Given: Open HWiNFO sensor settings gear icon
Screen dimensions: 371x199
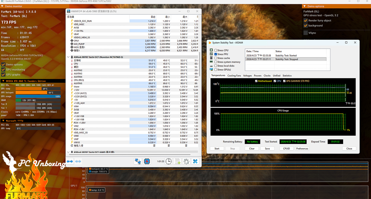Looking at the screenshot, I should [x=186, y=161].
